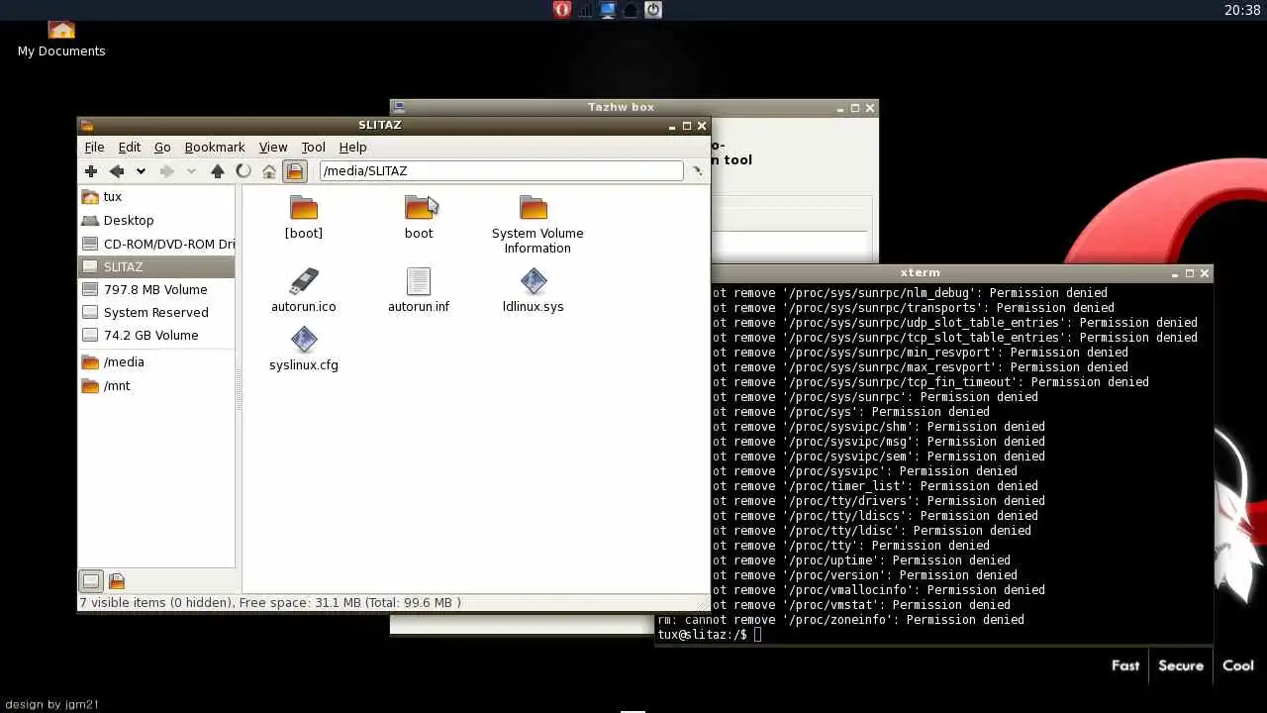The image size is (1267, 713).
Task: Click the blue monitor icon in the top panel
Action: [x=608, y=10]
